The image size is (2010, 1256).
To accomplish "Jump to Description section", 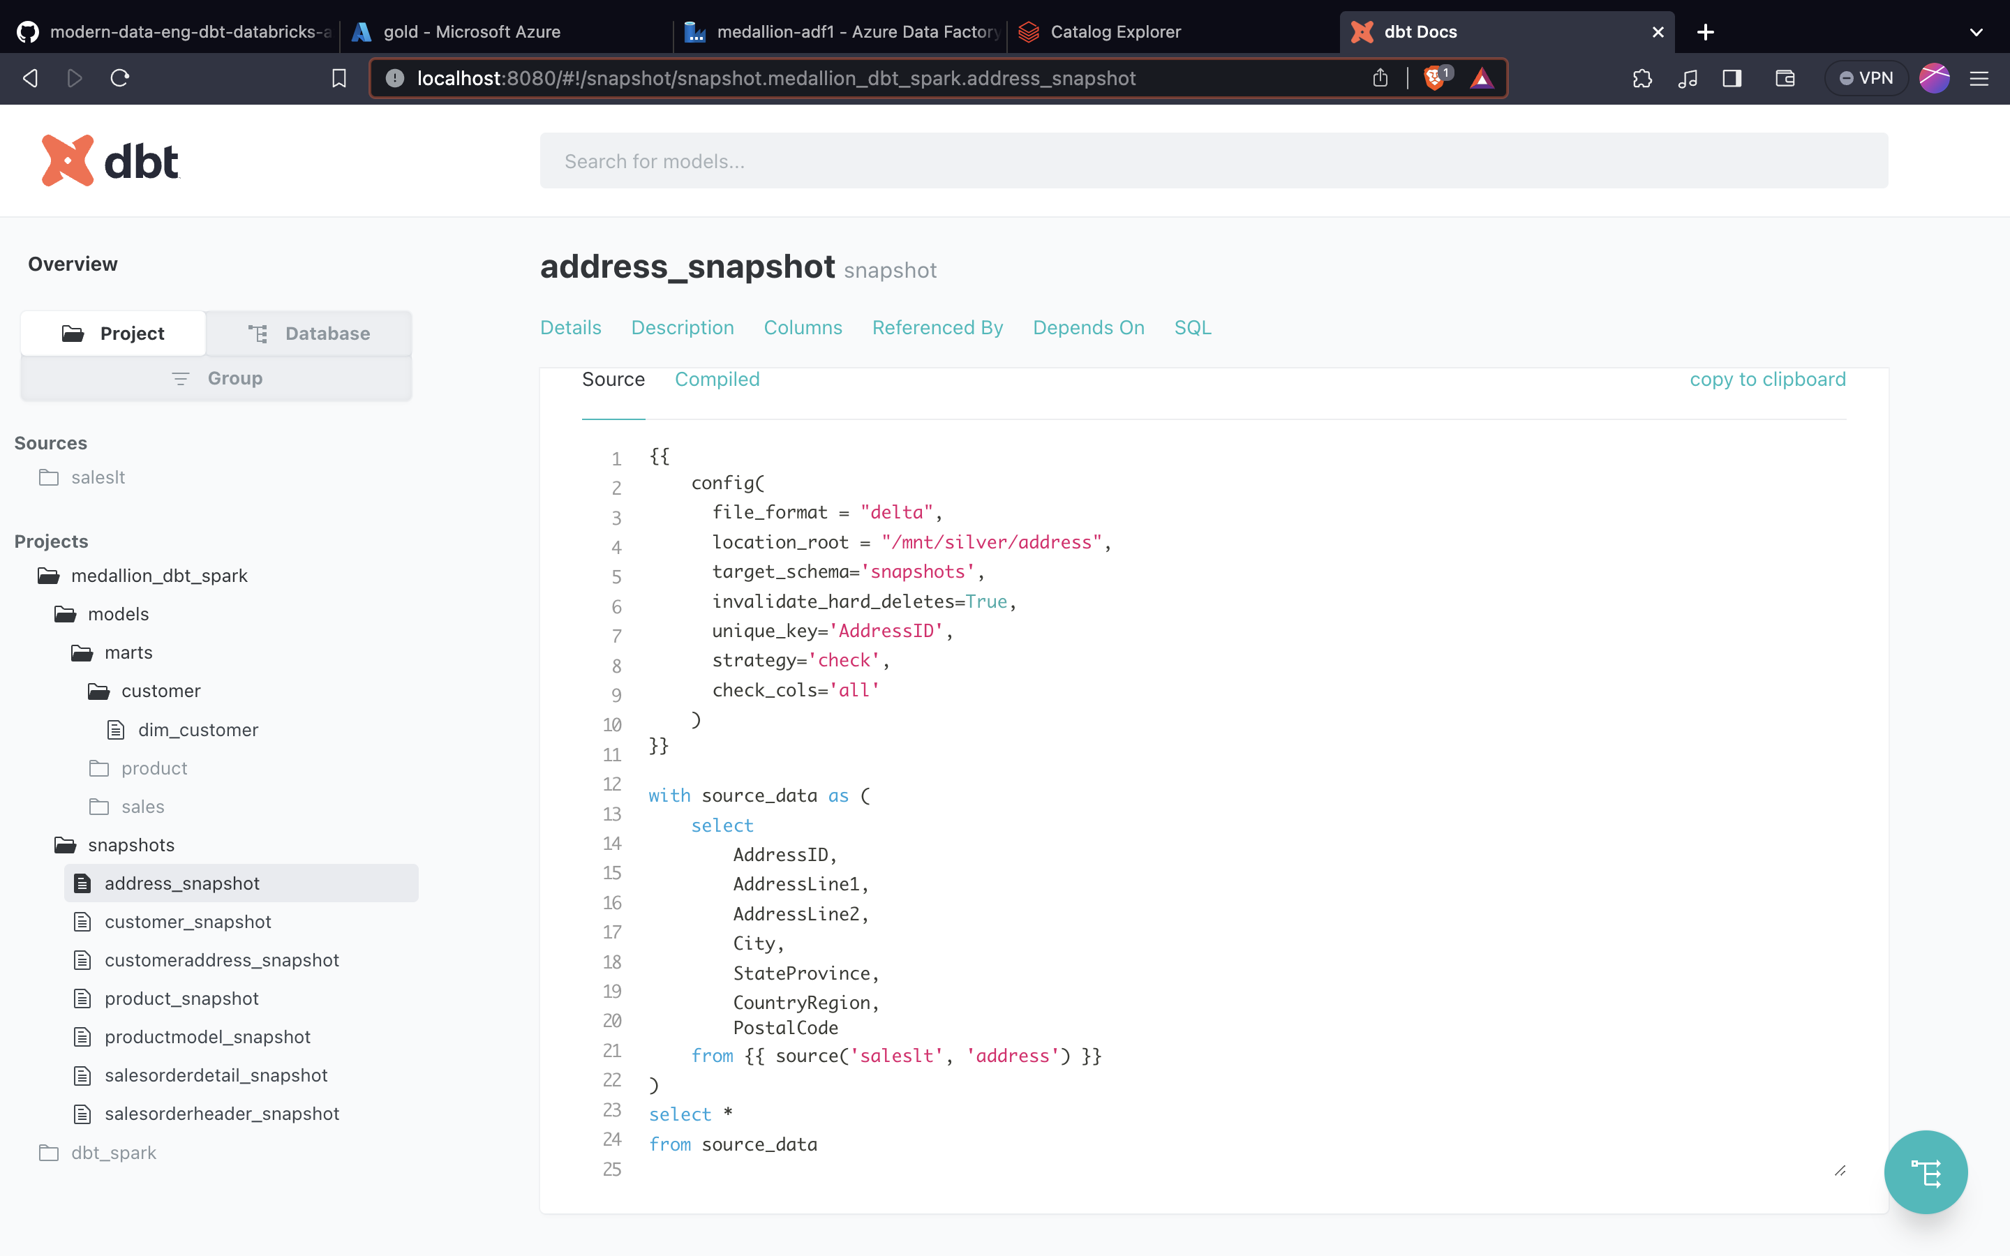I will (x=683, y=327).
